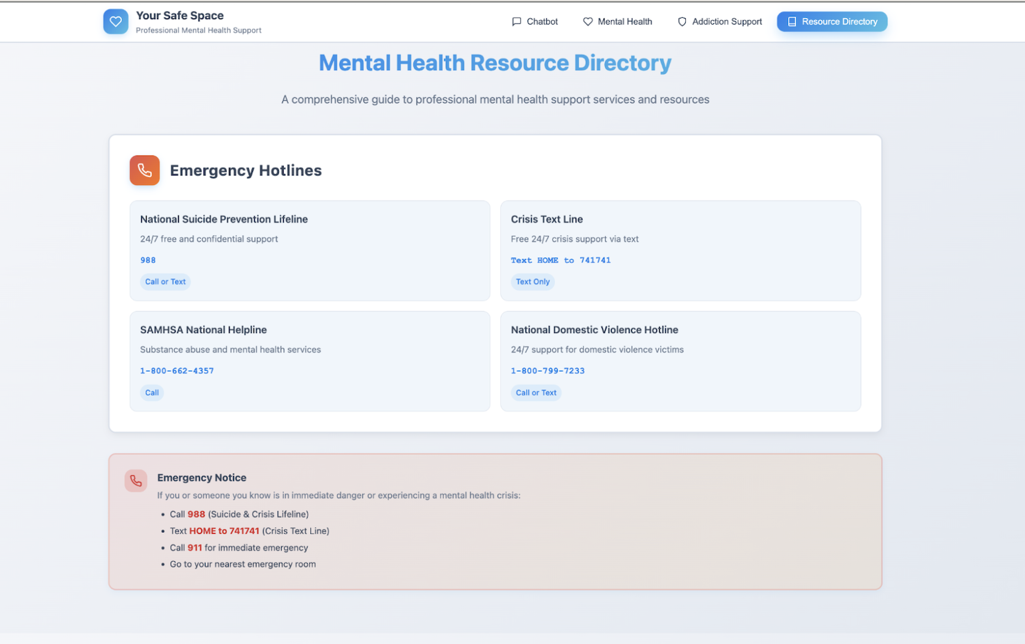Screen dimensions: 1025x644
Task: Open the Chatbot tab
Action: coord(535,22)
